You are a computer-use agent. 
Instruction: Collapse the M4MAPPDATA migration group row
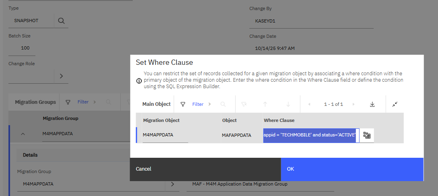pyautogui.click(x=23, y=134)
